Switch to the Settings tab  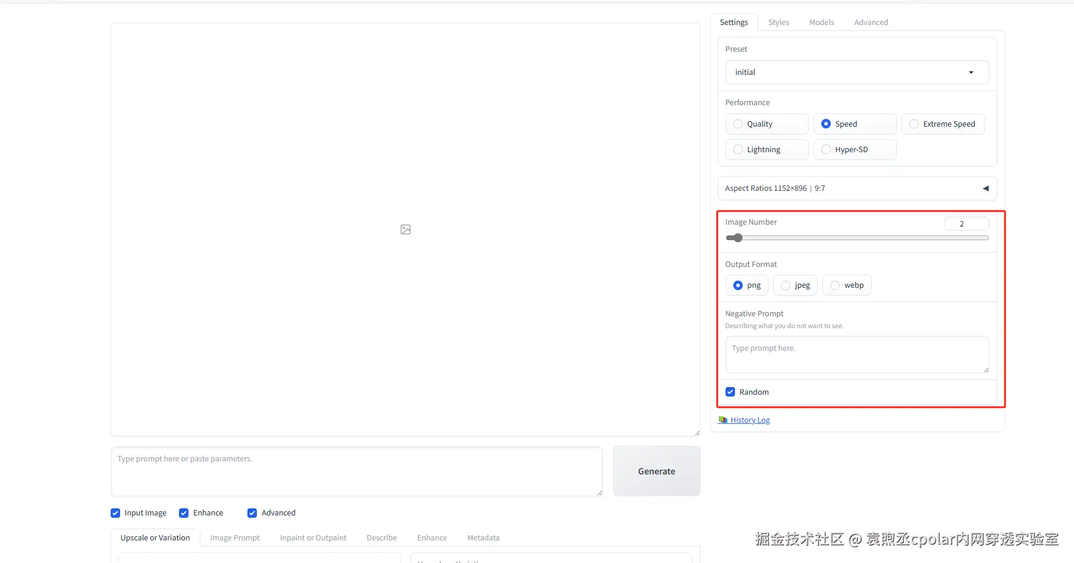coord(734,23)
